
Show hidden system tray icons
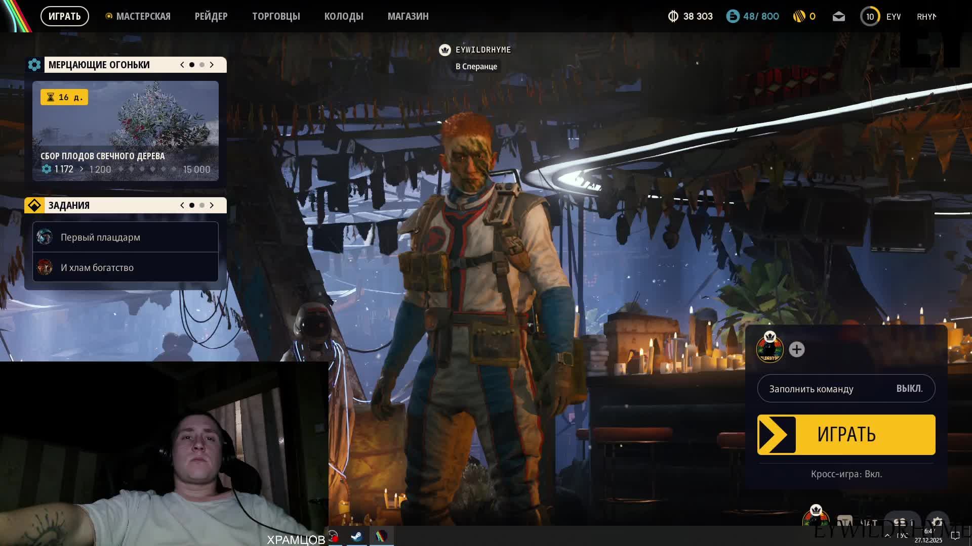(887, 535)
